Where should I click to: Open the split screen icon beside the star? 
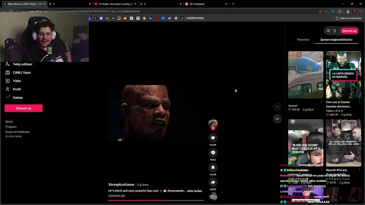(x=321, y=11)
